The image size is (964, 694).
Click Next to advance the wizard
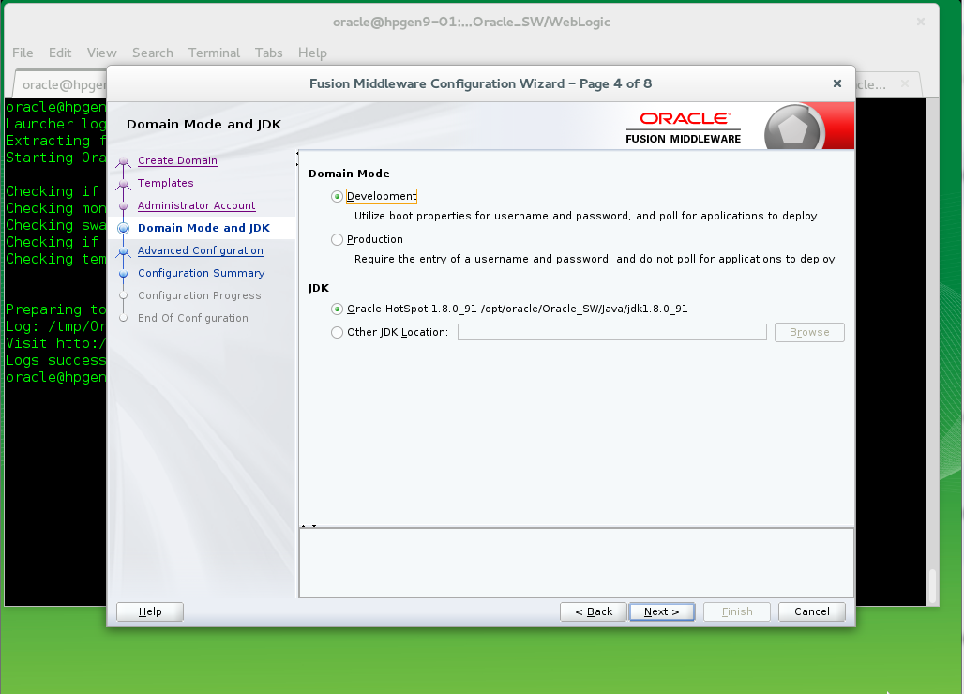tap(661, 611)
